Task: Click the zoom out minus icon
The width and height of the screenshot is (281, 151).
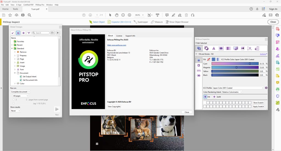Action: tap(123, 15)
